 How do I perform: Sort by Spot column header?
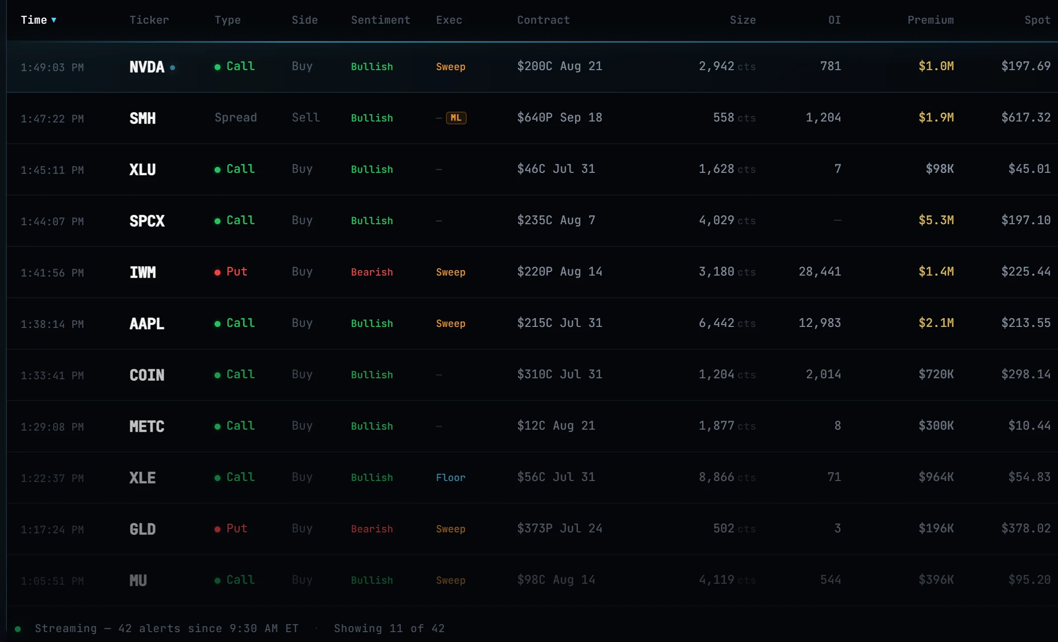tap(1037, 20)
